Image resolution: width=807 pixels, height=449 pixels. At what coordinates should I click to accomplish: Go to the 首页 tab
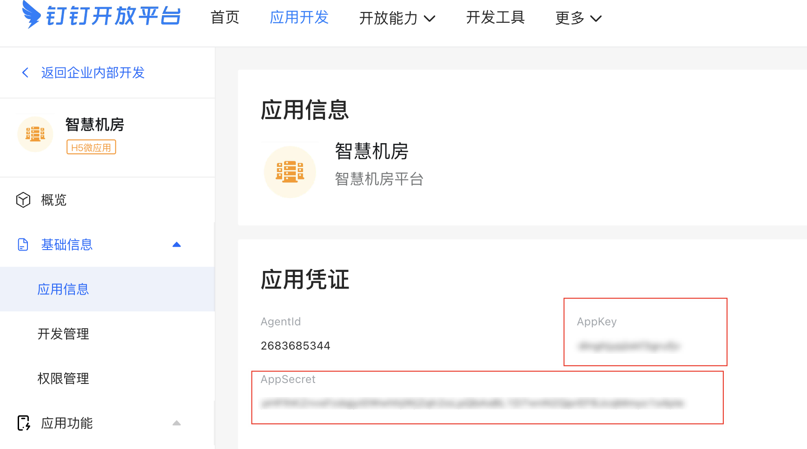click(x=225, y=18)
